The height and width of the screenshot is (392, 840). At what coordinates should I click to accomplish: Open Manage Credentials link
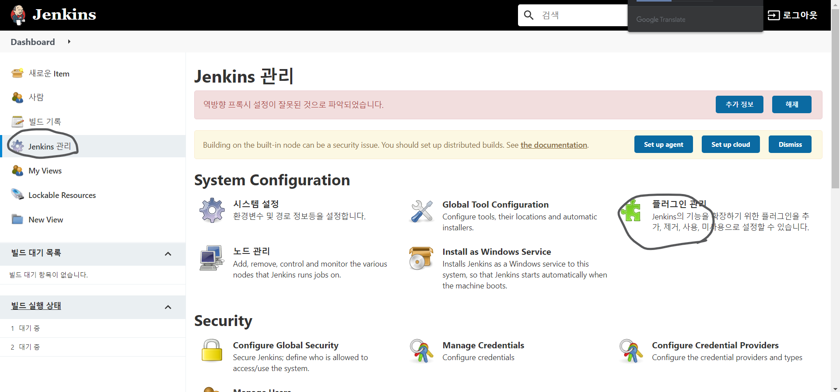tap(483, 345)
